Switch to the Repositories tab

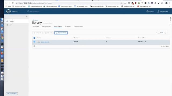click(x=46, y=26)
